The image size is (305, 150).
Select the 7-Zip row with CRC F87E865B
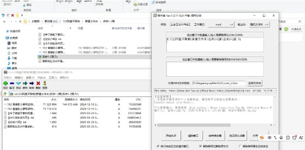click(x=72, y=127)
